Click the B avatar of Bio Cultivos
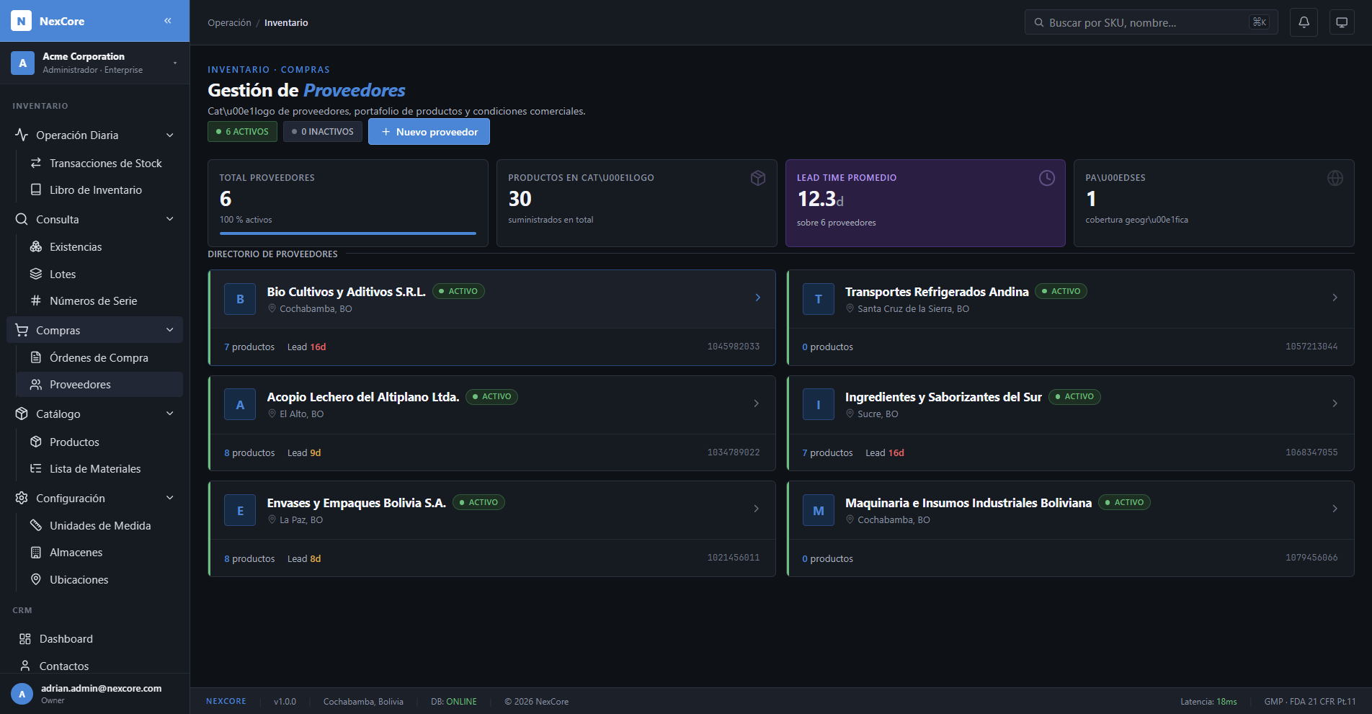The image size is (1372, 714). [240, 299]
